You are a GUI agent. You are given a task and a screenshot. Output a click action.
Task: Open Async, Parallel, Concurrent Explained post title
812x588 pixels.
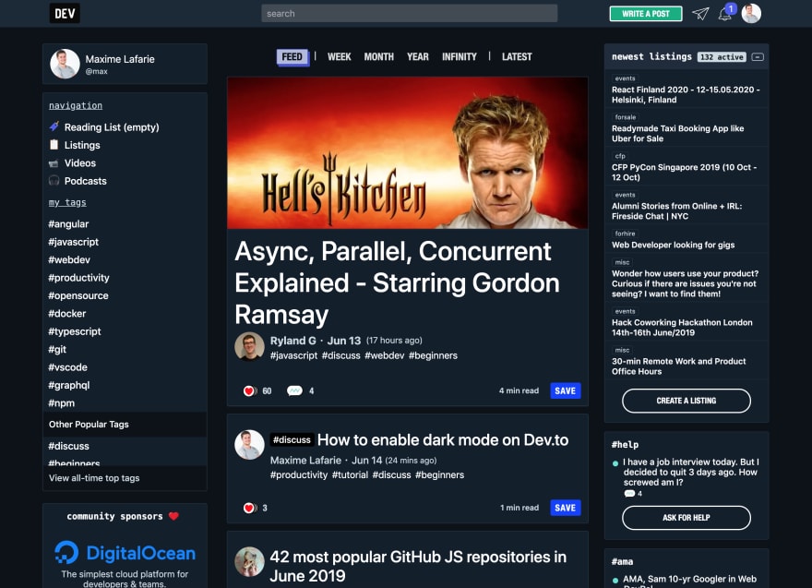[397, 282]
